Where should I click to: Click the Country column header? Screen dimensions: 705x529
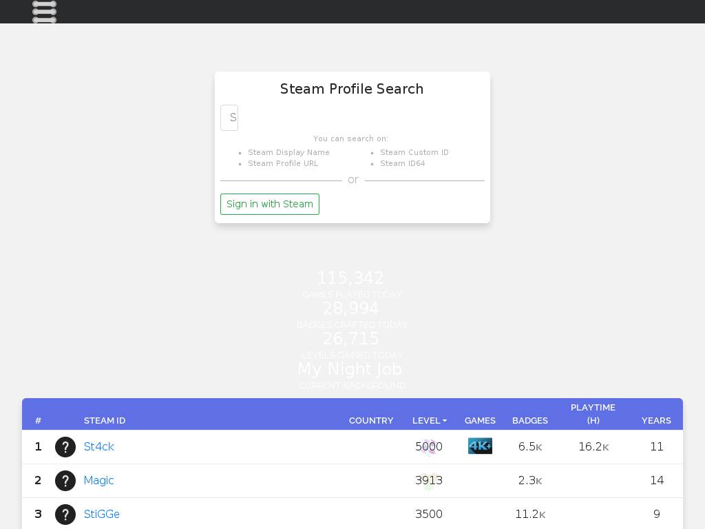click(x=371, y=420)
